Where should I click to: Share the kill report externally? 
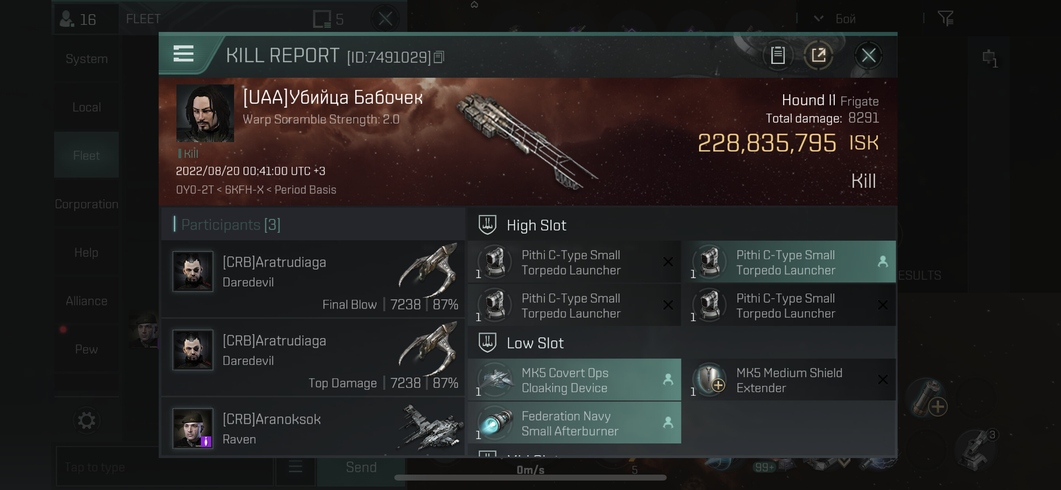click(818, 55)
